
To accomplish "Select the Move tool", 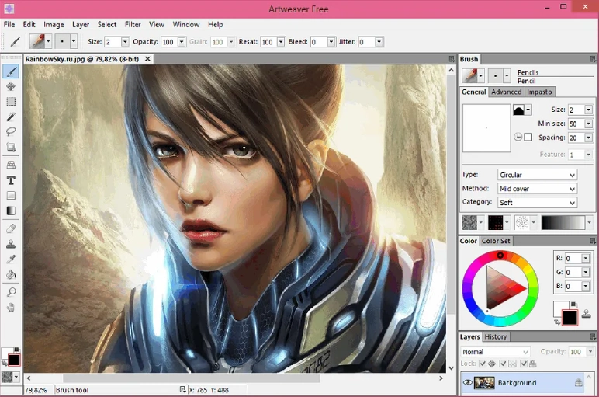I will click(11, 86).
